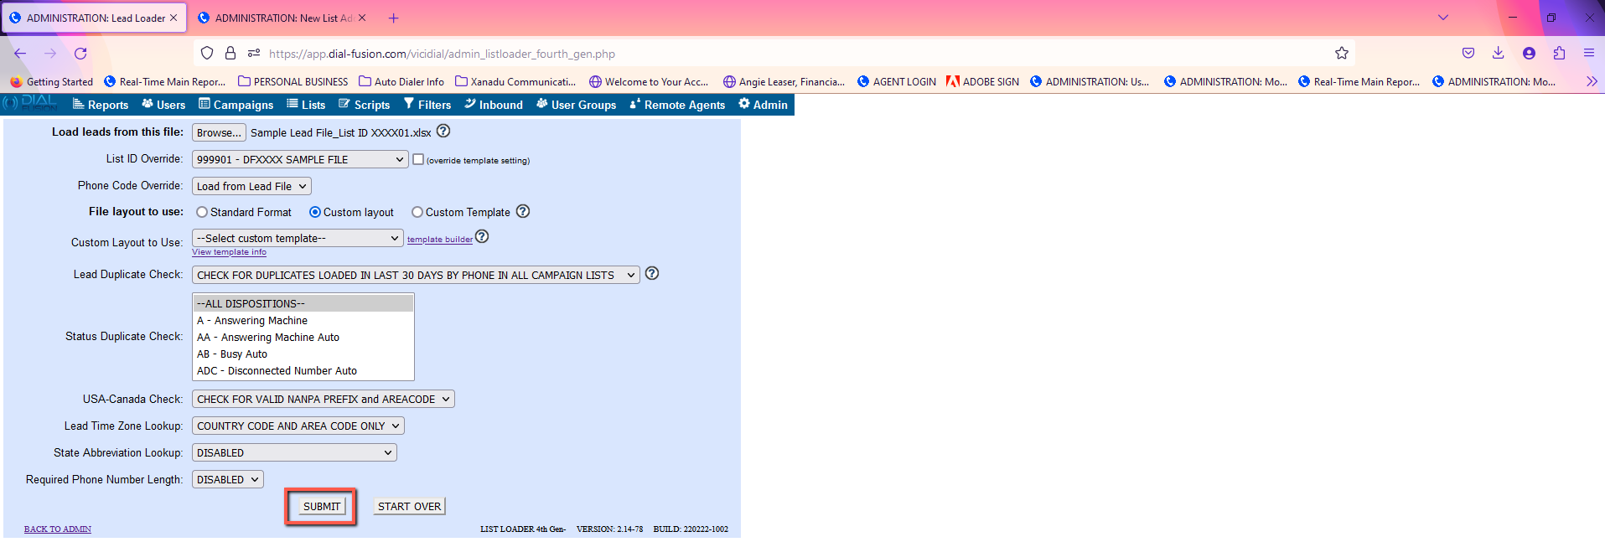Image resolution: width=1605 pixels, height=542 pixels.
Task: Select ADC - Disconnected Number Auto status
Action: [303, 370]
